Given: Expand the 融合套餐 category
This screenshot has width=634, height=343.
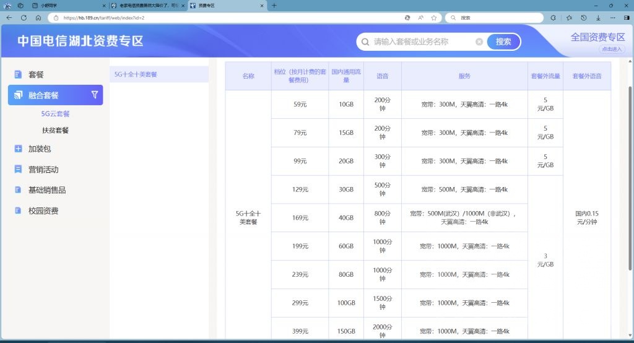Looking at the screenshot, I should point(43,95).
